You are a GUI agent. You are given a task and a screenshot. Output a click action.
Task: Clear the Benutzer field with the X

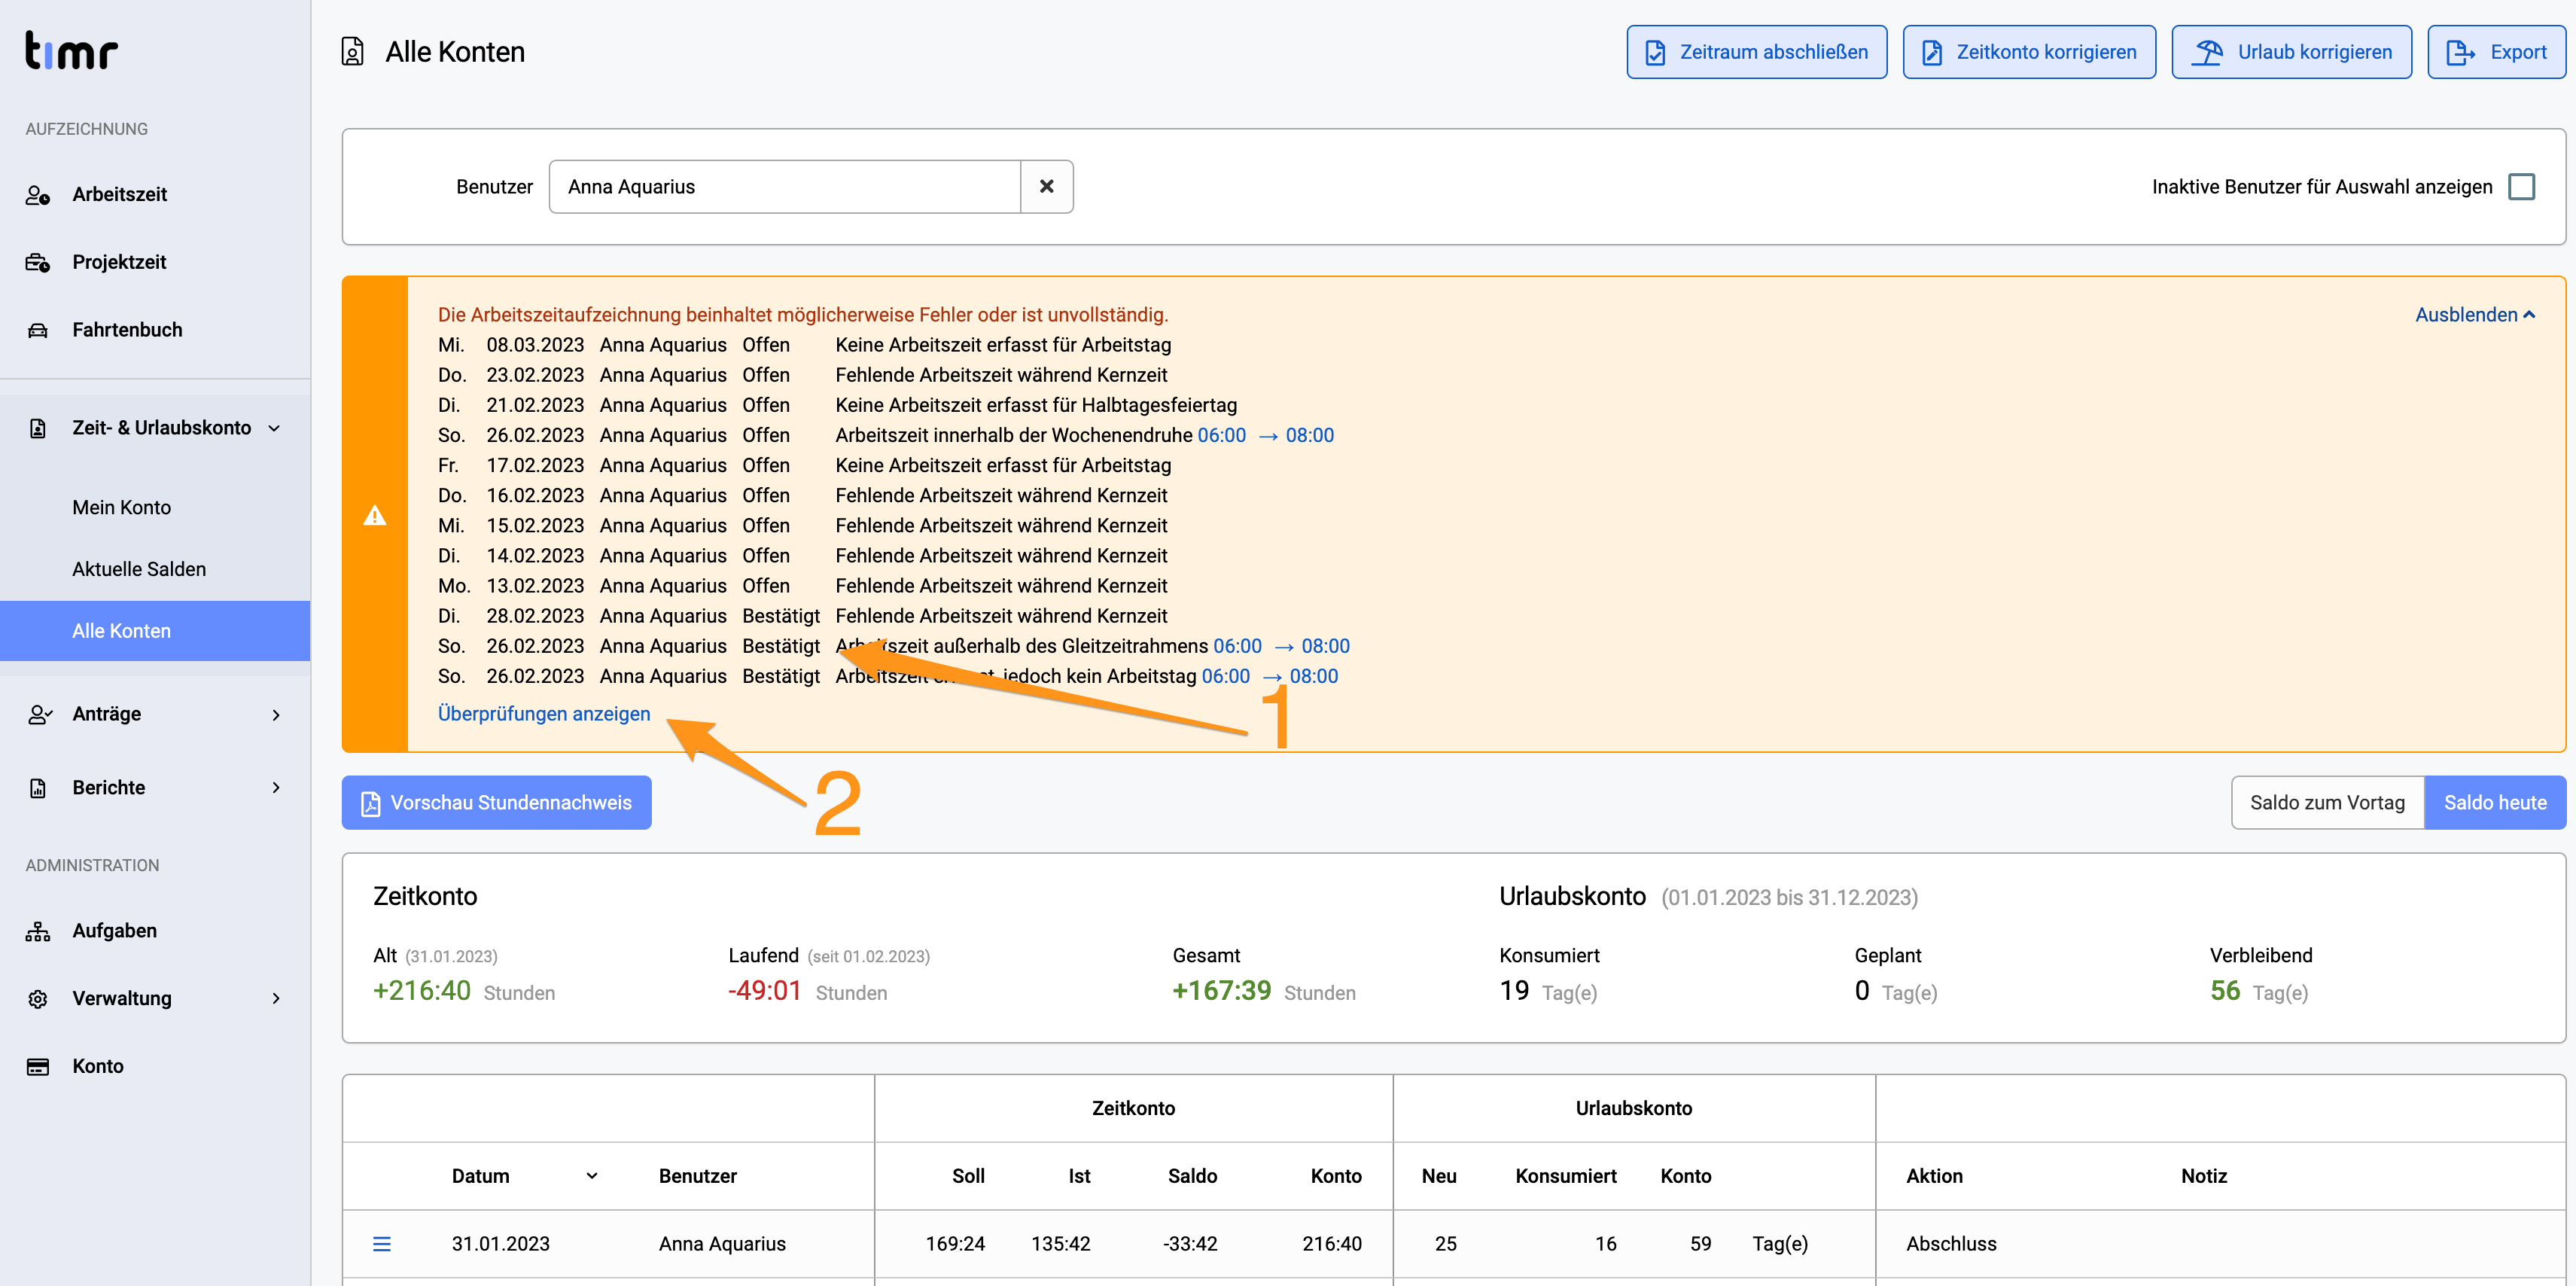(x=1047, y=187)
